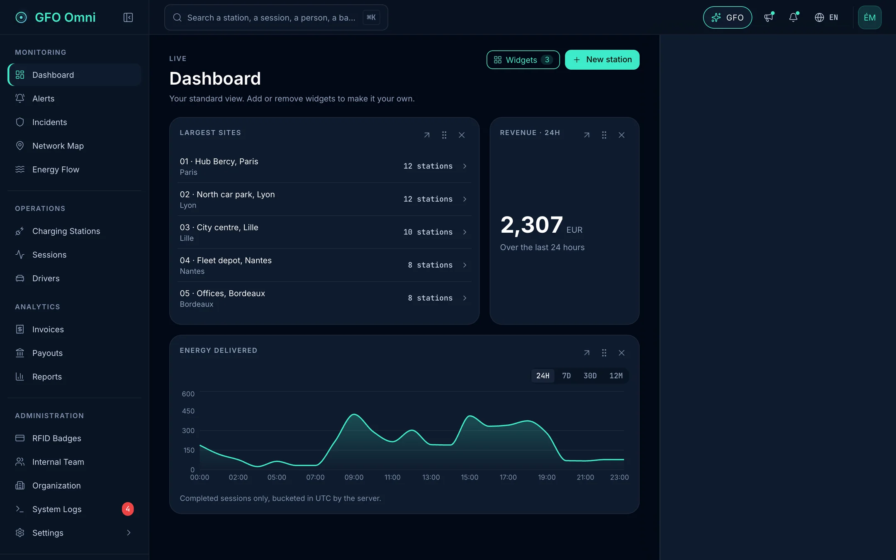Open System Logs in the sidebar
Screen dimensions: 896x560
[x=75, y=509]
